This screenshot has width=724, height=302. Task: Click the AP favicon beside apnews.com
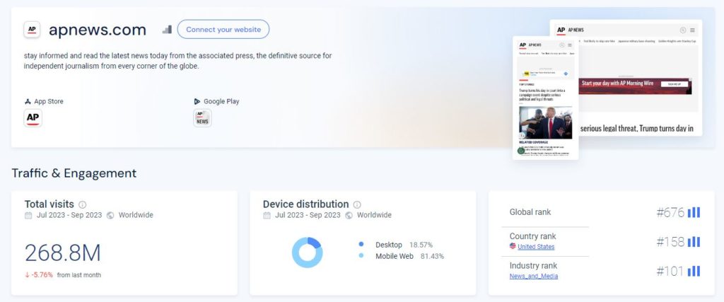tap(32, 30)
